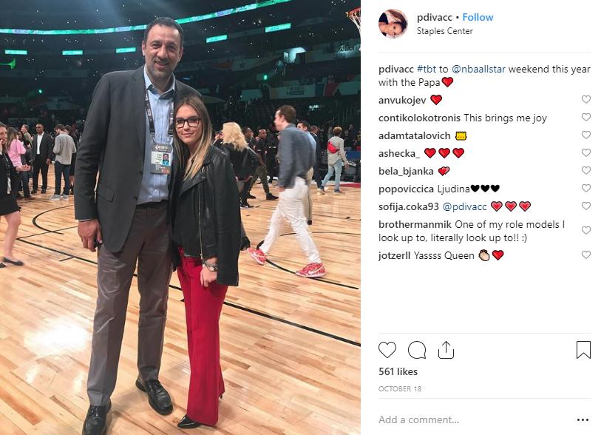Like anvukojev's comment
Viewport: 601px width, 435px height.
point(586,99)
